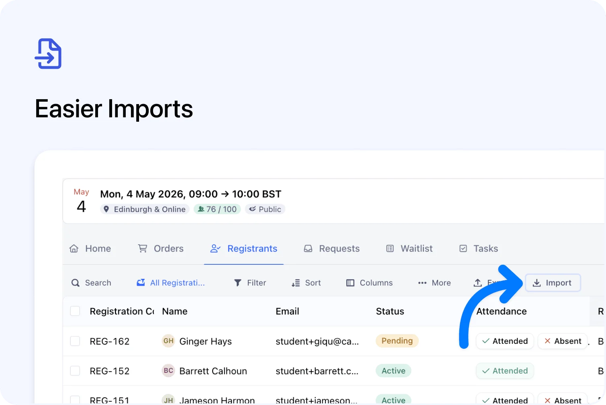
Task: Click the student+barrett email cell
Action: pyautogui.click(x=317, y=371)
